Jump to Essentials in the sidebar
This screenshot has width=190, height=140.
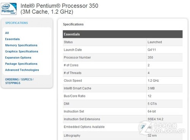tap(13, 39)
